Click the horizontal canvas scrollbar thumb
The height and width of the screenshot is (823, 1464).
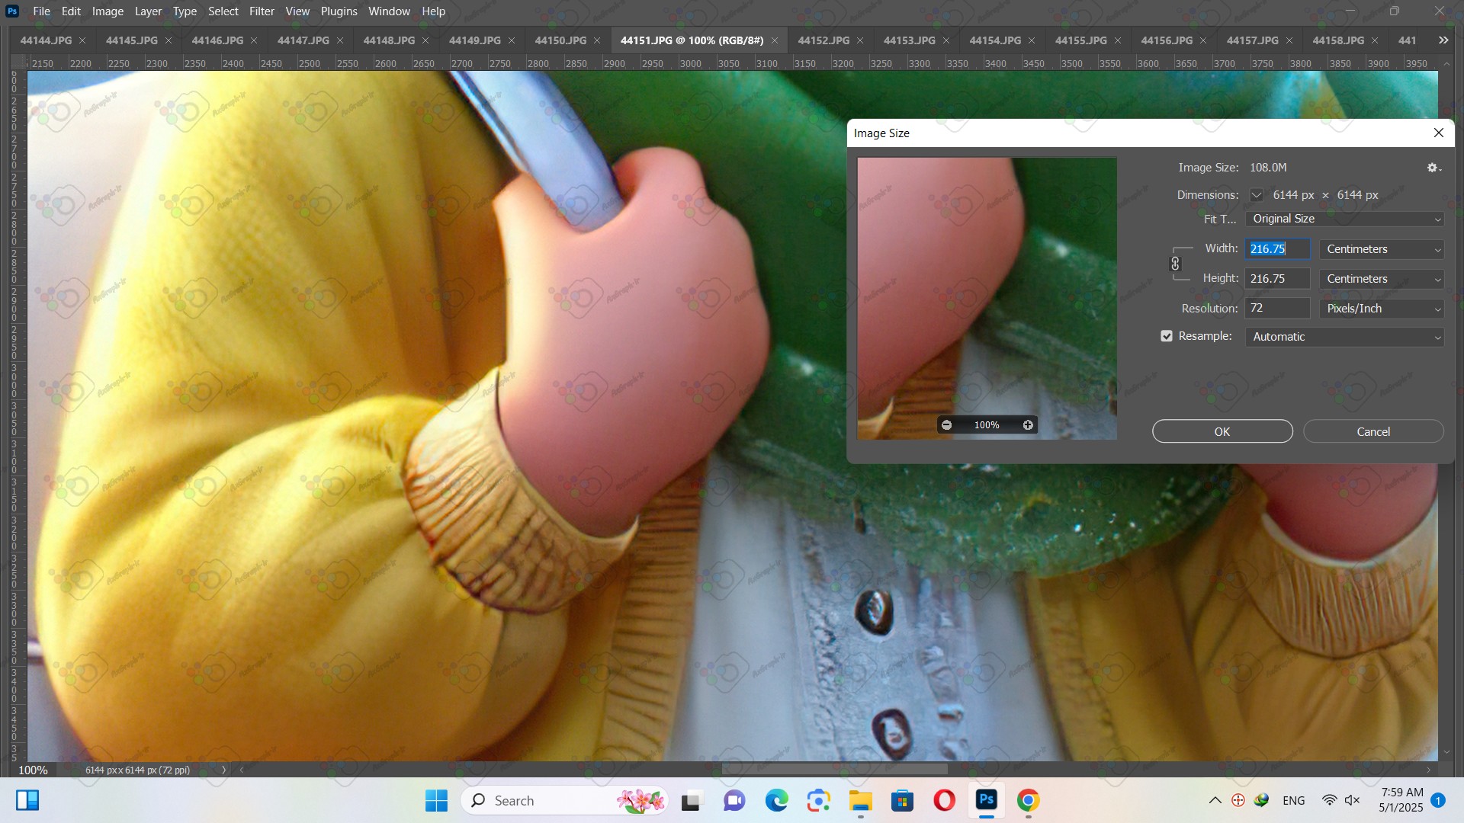[x=835, y=770]
